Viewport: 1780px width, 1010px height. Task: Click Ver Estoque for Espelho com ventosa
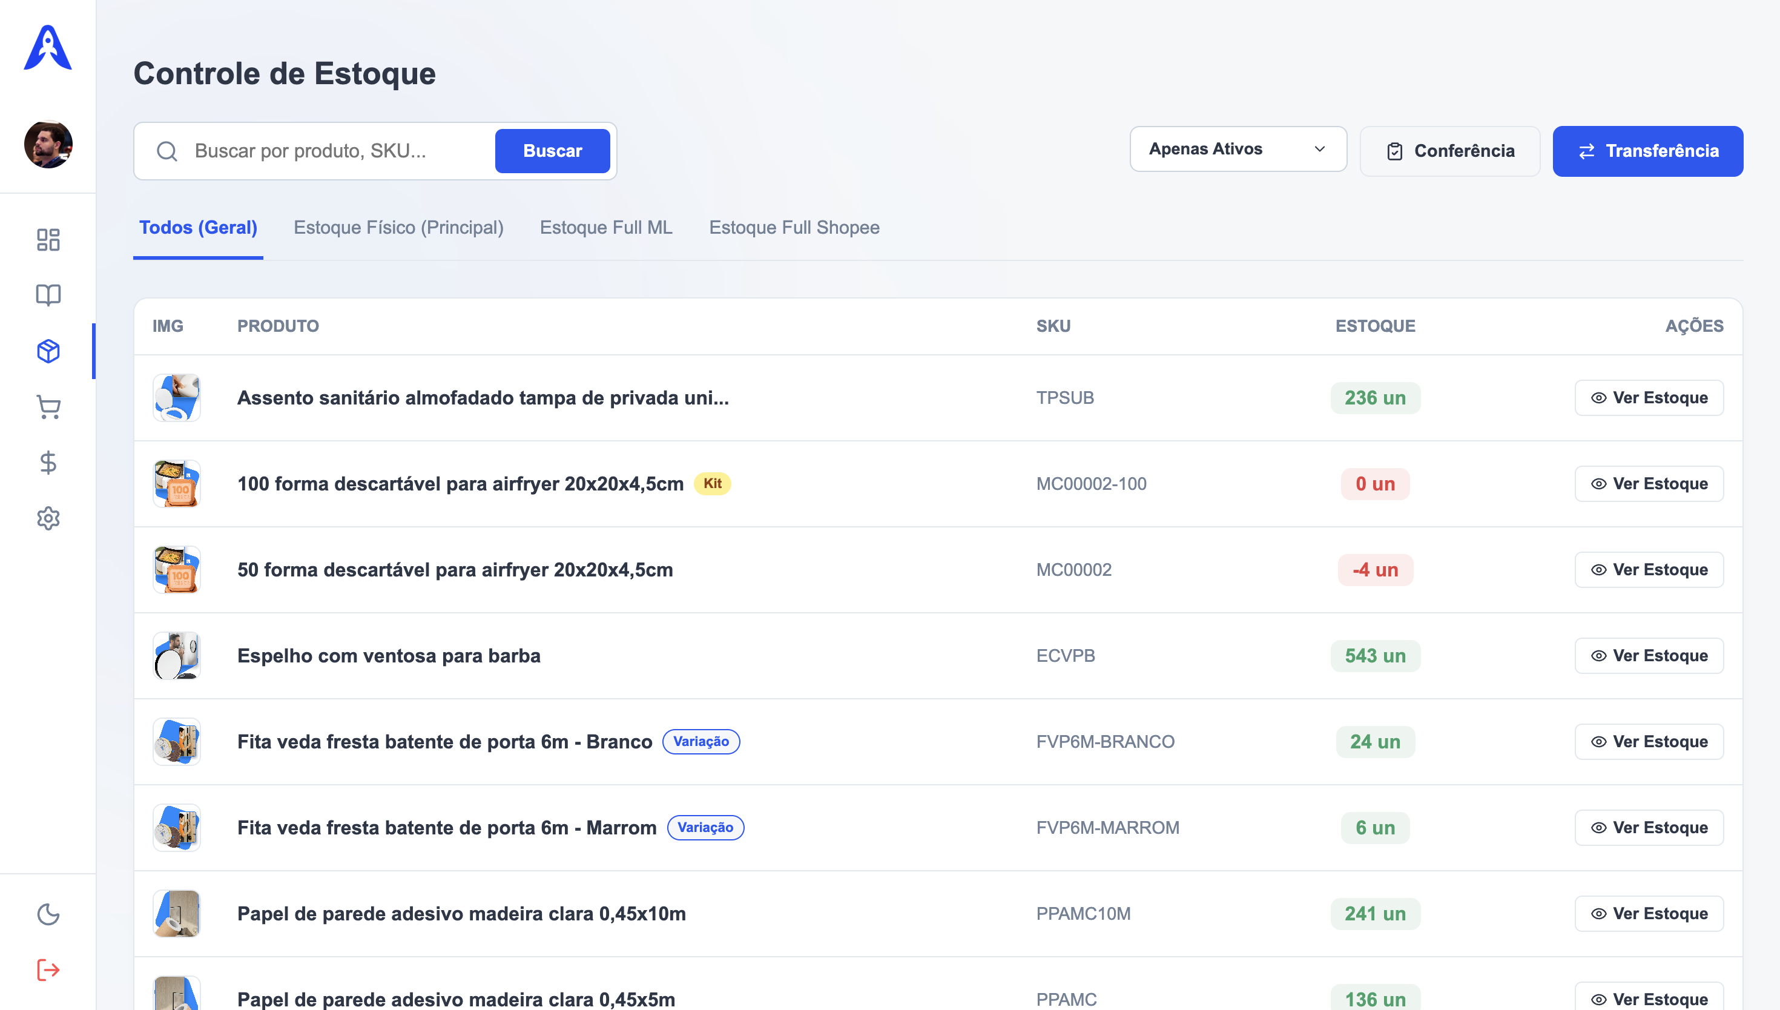pos(1648,656)
